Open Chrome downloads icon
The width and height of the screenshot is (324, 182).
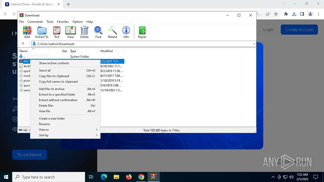click(x=294, y=14)
